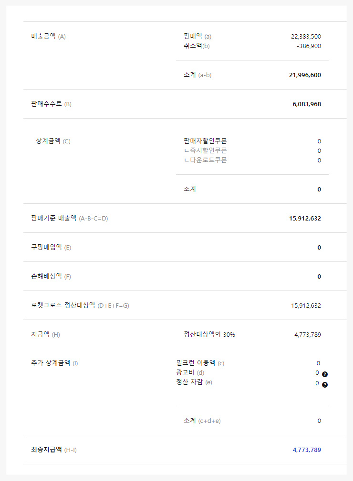Click the 취소액 value -386,900
The width and height of the screenshot is (353, 481).
[x=309, y=46]
